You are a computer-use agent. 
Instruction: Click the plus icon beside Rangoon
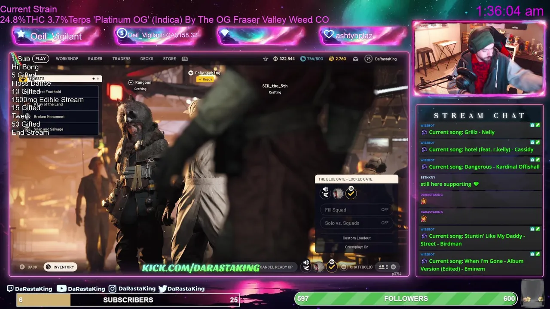(x=131, y=82)
